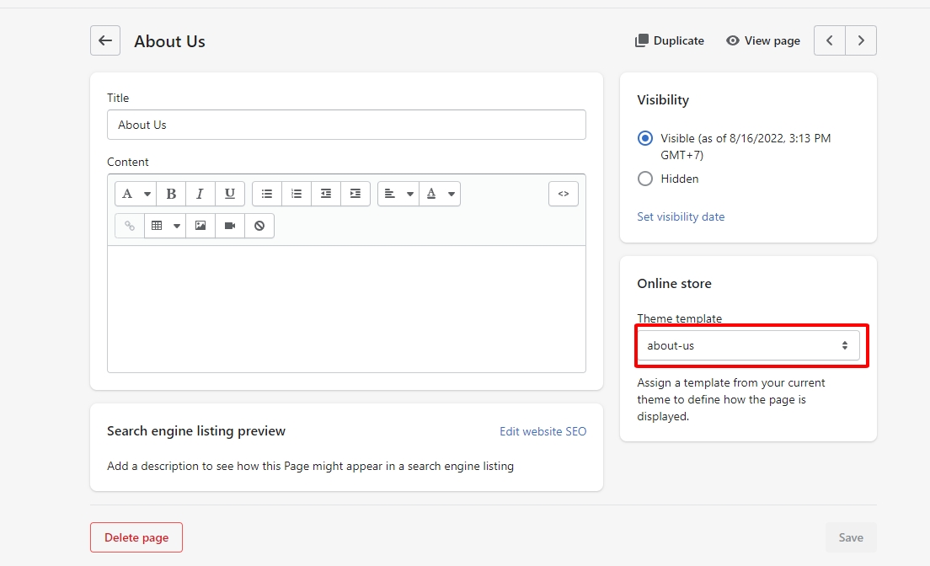Click the Duplicate button
This screenshot has height=566, width=930.
[669, 40]
